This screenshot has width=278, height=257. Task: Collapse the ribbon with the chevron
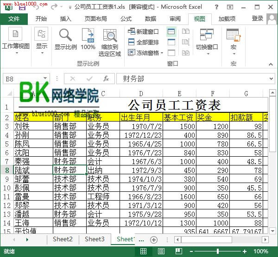tap(271, 64)
